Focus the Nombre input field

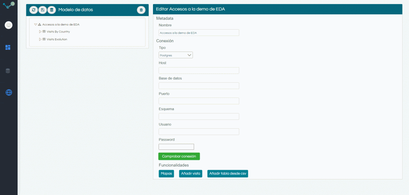[199, 33]
